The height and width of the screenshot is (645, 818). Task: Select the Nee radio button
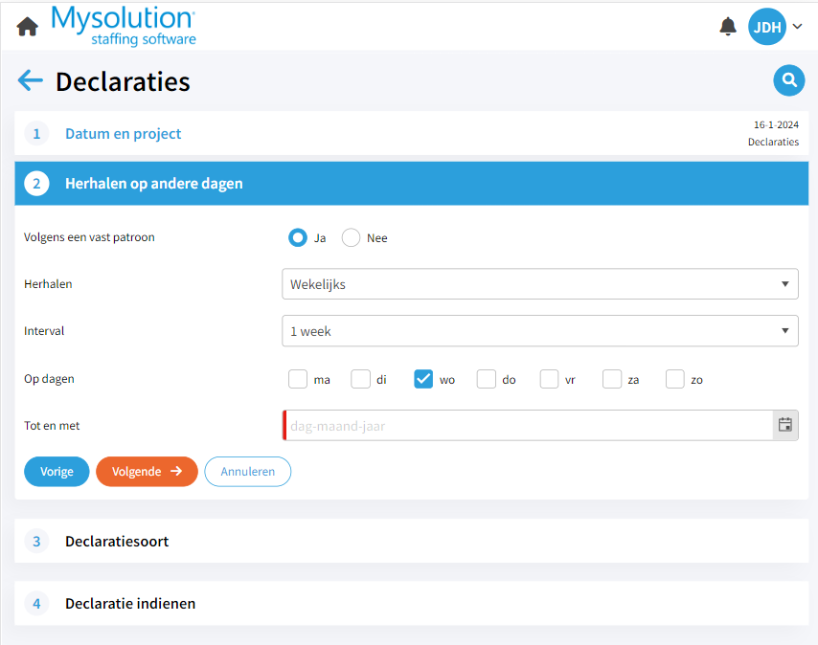[x=352, y=237]
